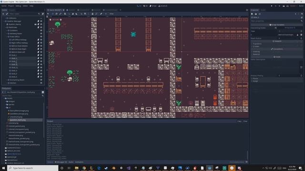Open script icon on Left Office Hallway row

click(x=38, y=40)
